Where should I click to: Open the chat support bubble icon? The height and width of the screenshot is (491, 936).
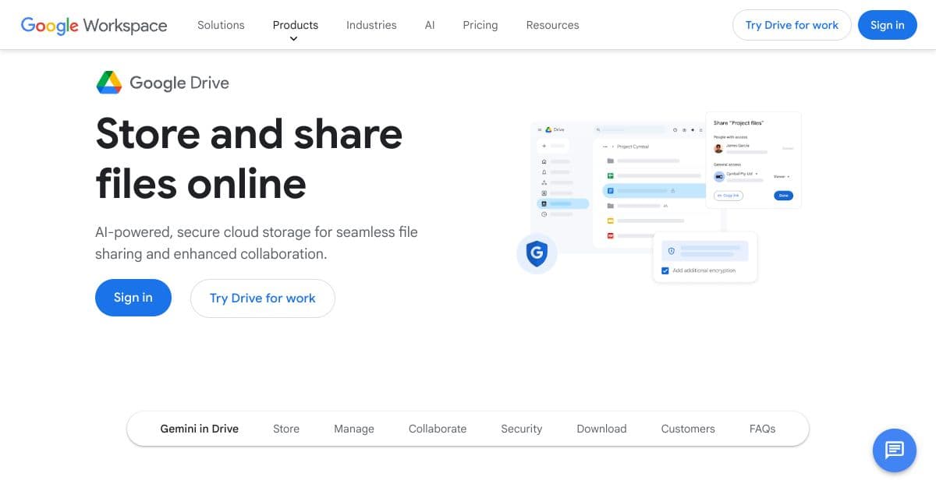click(x=895, y=450)
